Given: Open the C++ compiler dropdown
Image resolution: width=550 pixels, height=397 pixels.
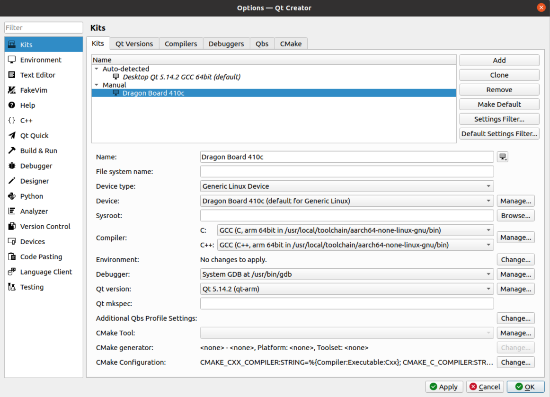Looking at the screenshot, I should [x=355, y=245].
